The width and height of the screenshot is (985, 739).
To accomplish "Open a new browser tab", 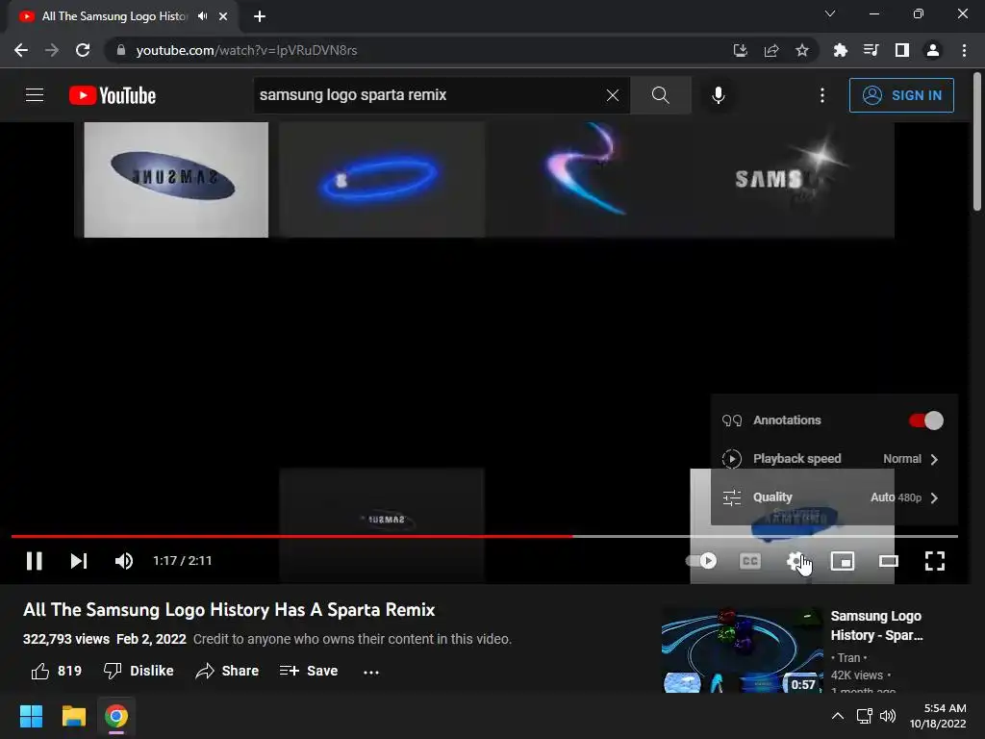I will click(x=260, y=16).
